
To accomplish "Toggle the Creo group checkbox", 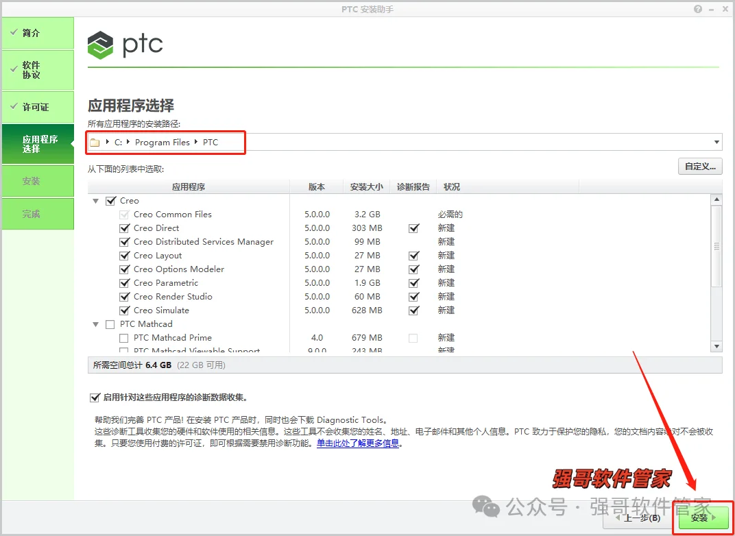I will [110, 201].
